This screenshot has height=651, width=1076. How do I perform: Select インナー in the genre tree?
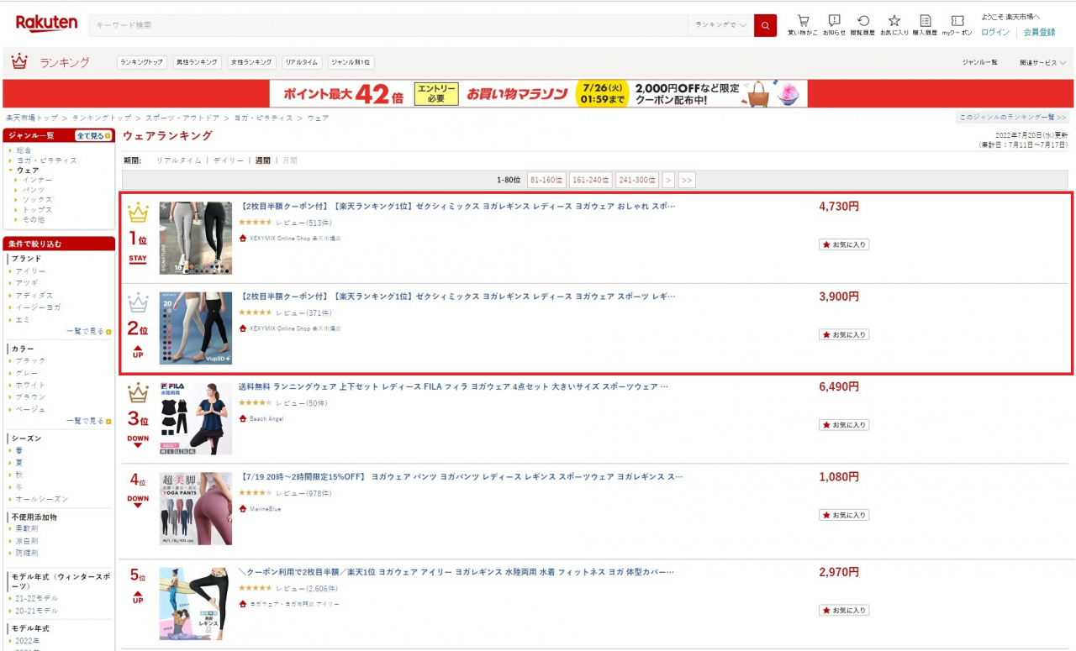[37, 180]
